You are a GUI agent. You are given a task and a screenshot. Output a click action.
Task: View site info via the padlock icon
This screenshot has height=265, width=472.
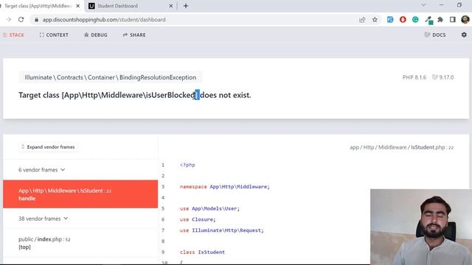[36, 20]
